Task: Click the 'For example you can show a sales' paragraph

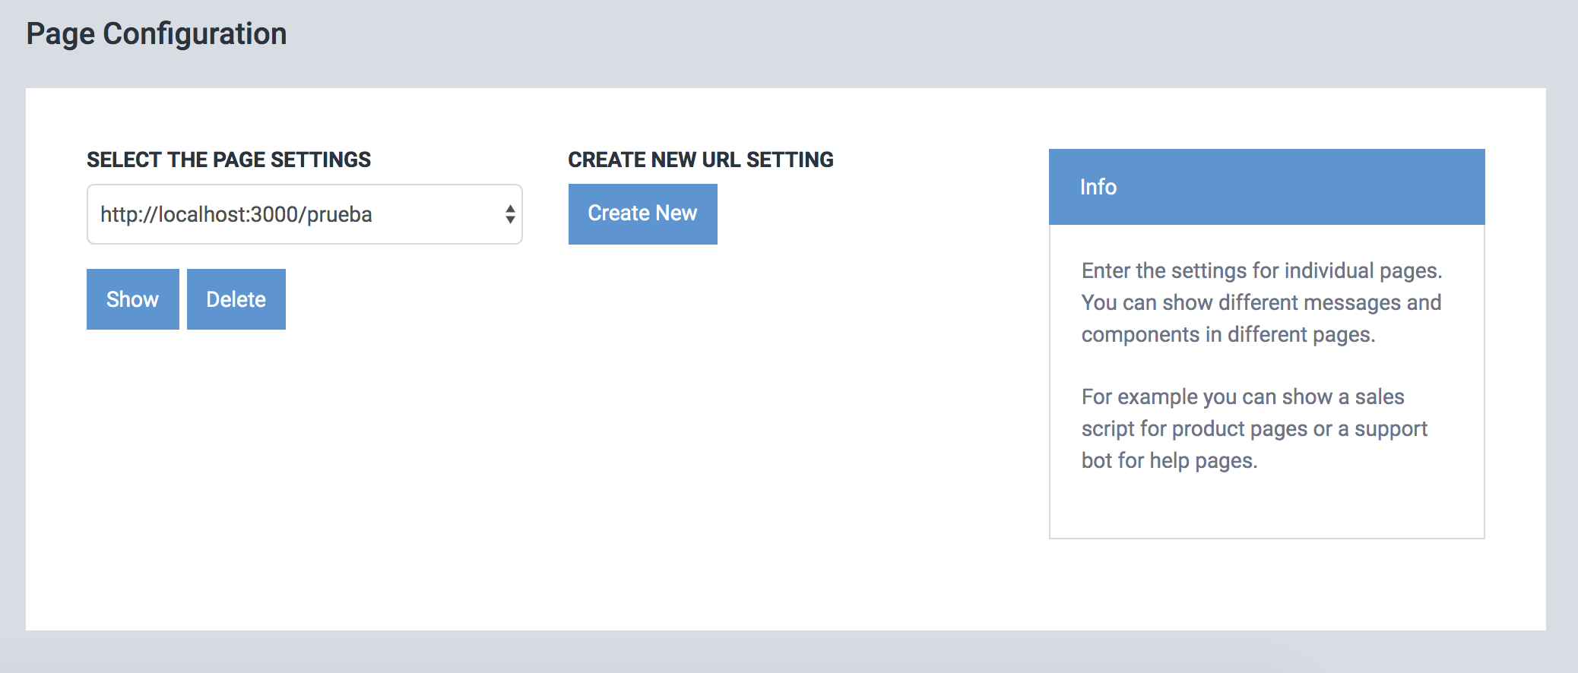Action: click(x=1255, y=428)
